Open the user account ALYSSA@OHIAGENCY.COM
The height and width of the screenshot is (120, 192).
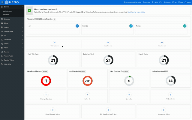coord(132,2)
